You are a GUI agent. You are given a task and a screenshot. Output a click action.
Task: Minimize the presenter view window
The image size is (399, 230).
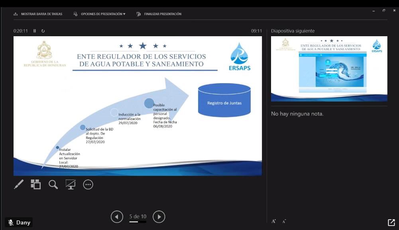click(x=373, y=11)
